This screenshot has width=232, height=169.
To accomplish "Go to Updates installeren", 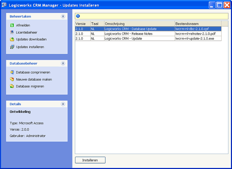I will point(30,47).
